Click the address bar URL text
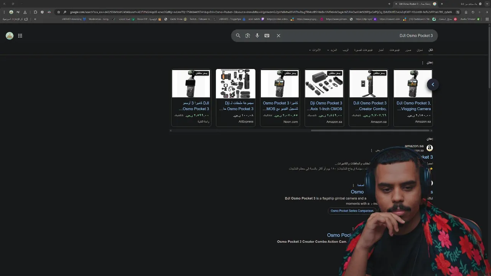Image resolution: width=491 pixels, height=276 pixels. [261, 12]
